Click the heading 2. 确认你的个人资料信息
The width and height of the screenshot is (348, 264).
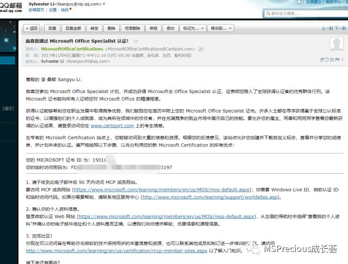pos(53,209)
